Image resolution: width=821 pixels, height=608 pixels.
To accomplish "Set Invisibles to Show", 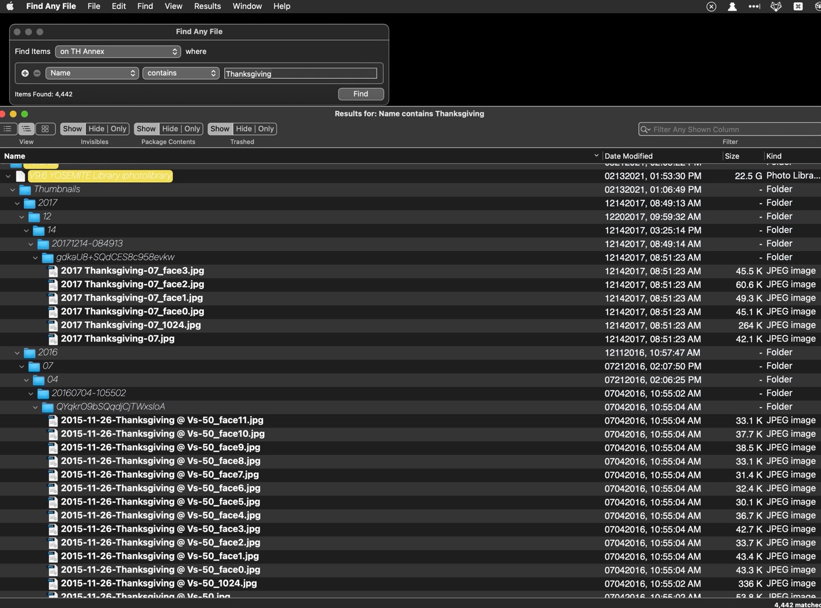I will pyautogui.click(x=72, y=129).
